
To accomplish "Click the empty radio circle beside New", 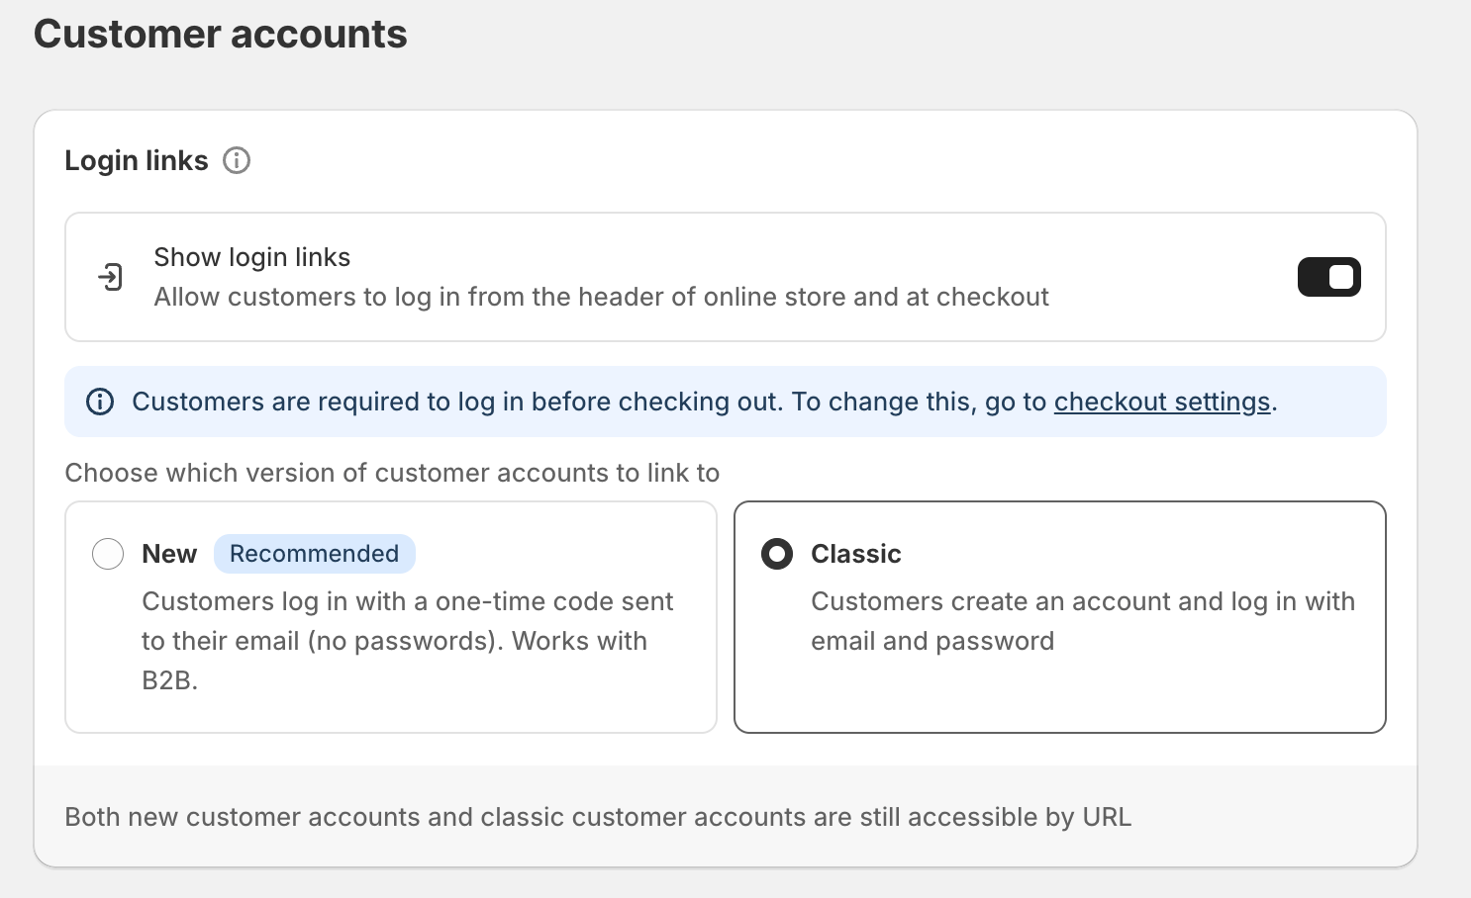I will [x=108, y=554].
